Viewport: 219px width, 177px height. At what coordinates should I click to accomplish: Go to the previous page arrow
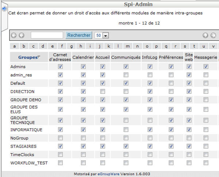(x=22, y=35)
